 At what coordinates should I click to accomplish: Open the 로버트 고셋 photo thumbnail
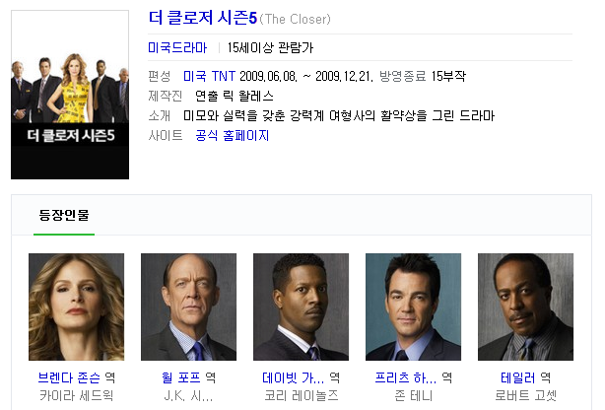pyautogui.click(x=525, y=307)
